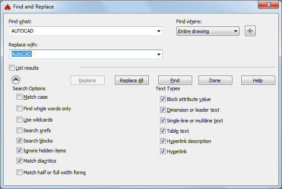Uncheck Ignore hidden items

point(19,150)
